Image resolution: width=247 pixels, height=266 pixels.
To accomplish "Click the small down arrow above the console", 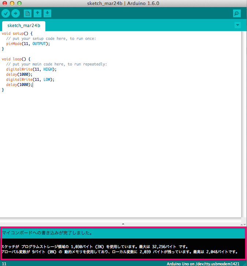I will click(x=245, y=225).
